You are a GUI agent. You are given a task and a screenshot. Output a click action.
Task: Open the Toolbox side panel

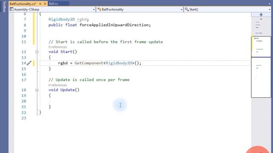coord(4,6)
